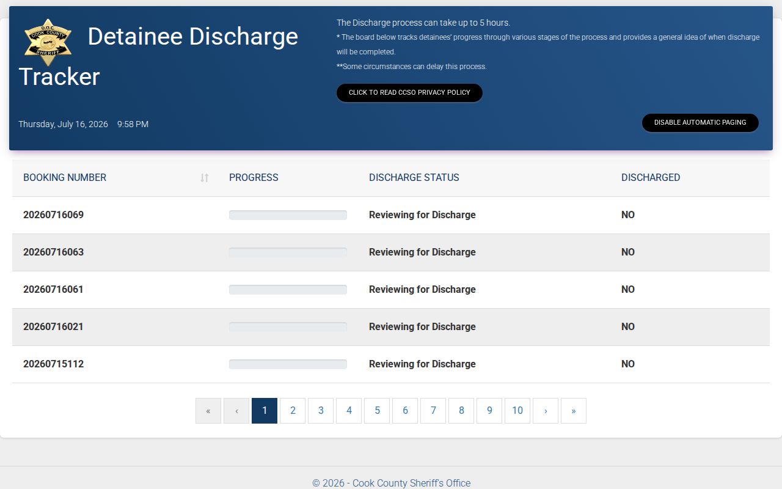Viewport: 782px width, 489px height.
Task: Click discharge status of booking 20260716063
Action: coord(422,252)
